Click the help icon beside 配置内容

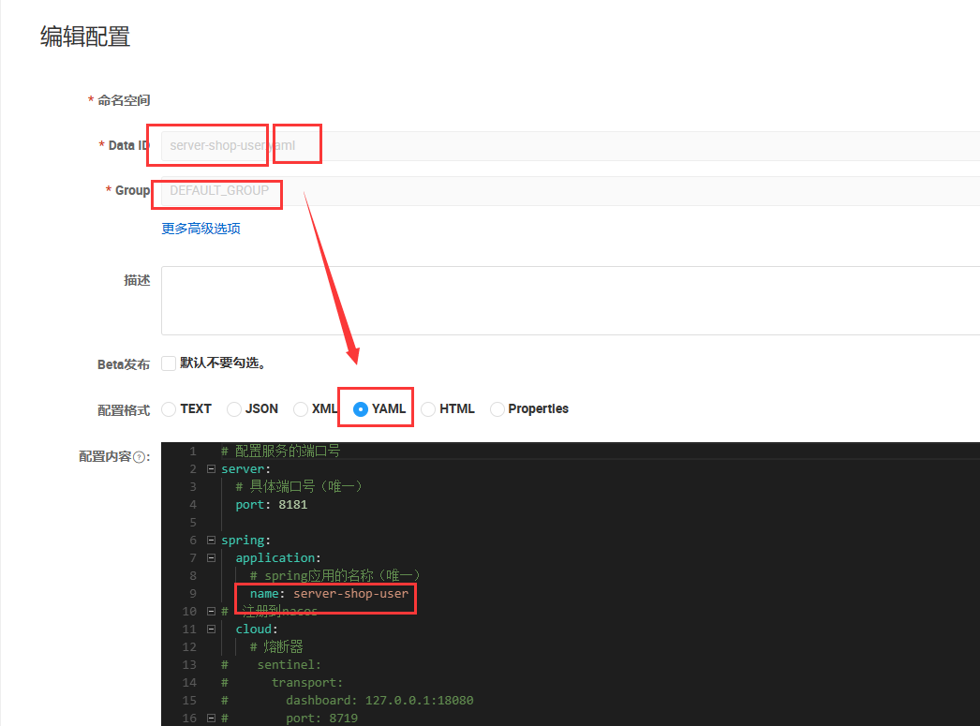(140, 457)
